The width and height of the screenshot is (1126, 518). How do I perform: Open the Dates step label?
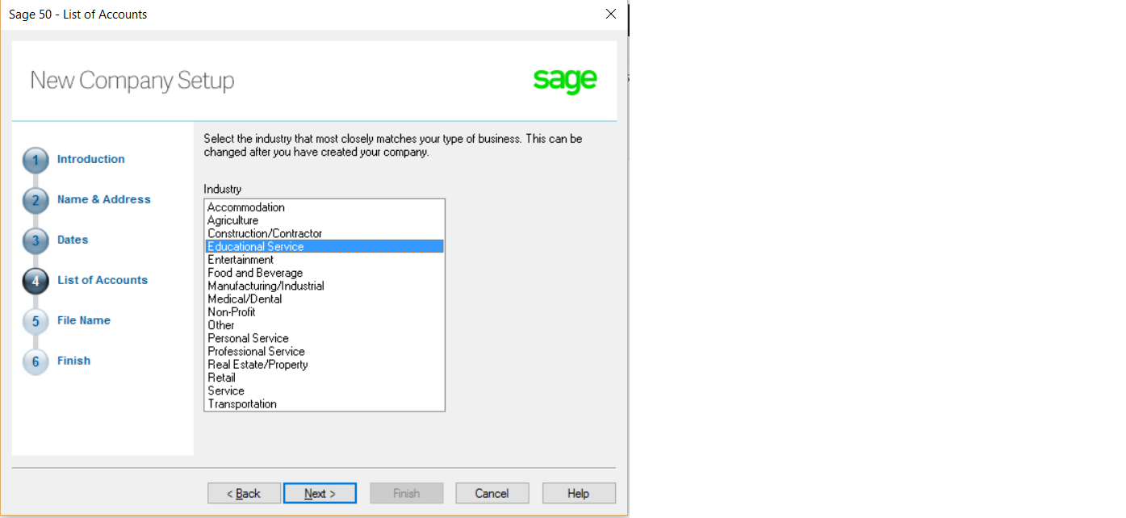coord(73,240)
